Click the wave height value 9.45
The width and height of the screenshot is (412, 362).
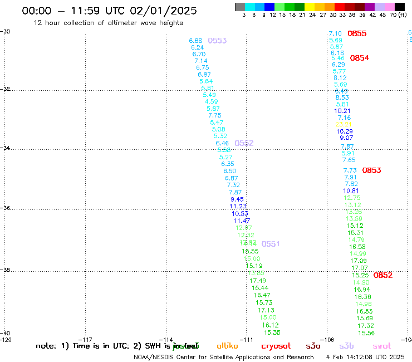click(x=237, y=199)
